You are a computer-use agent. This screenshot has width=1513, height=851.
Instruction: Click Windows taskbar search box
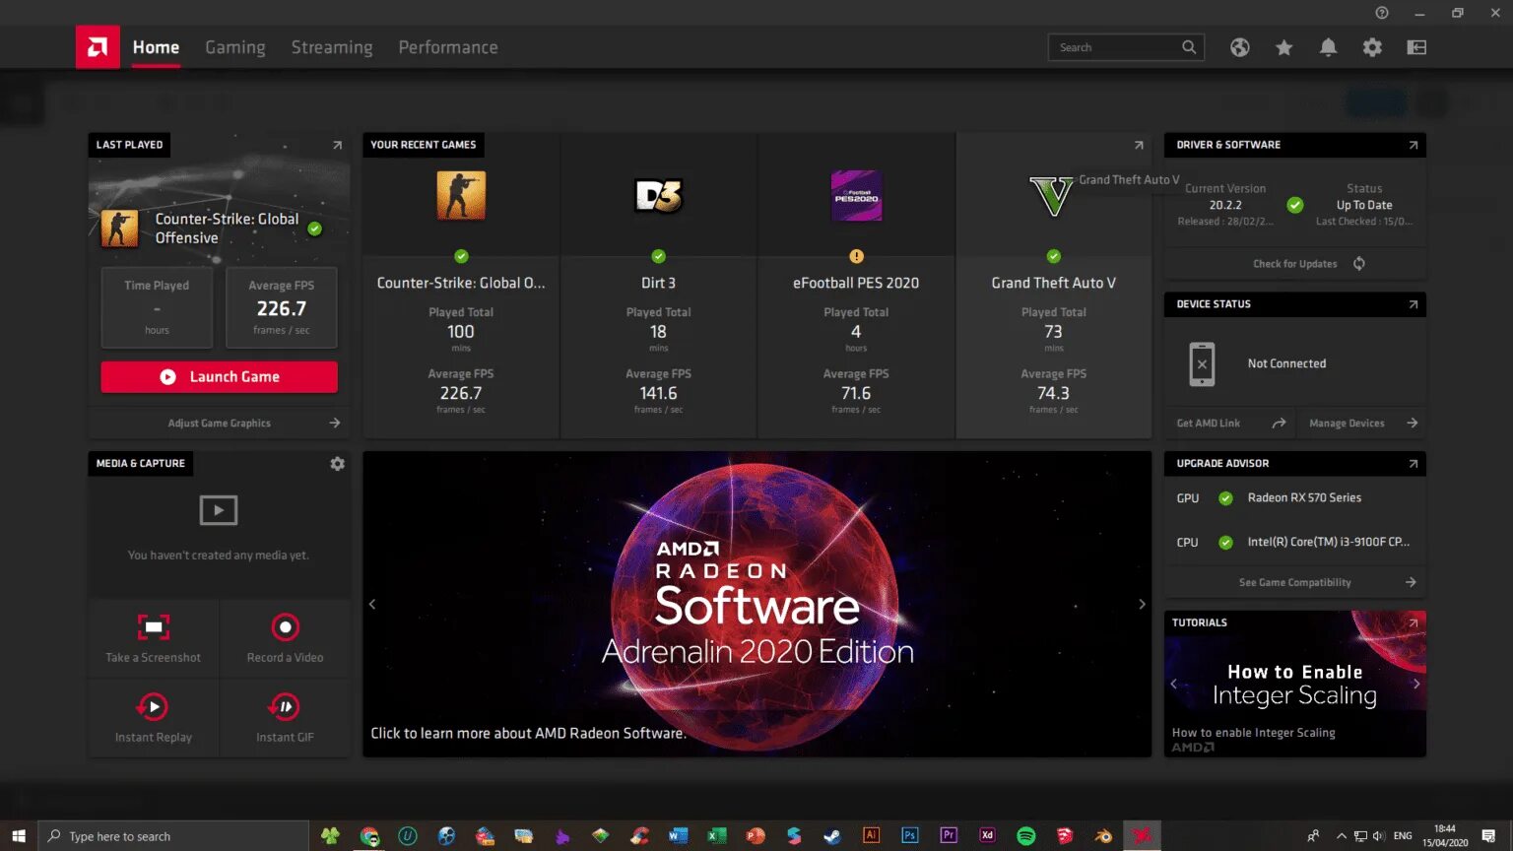click(173, 836)
